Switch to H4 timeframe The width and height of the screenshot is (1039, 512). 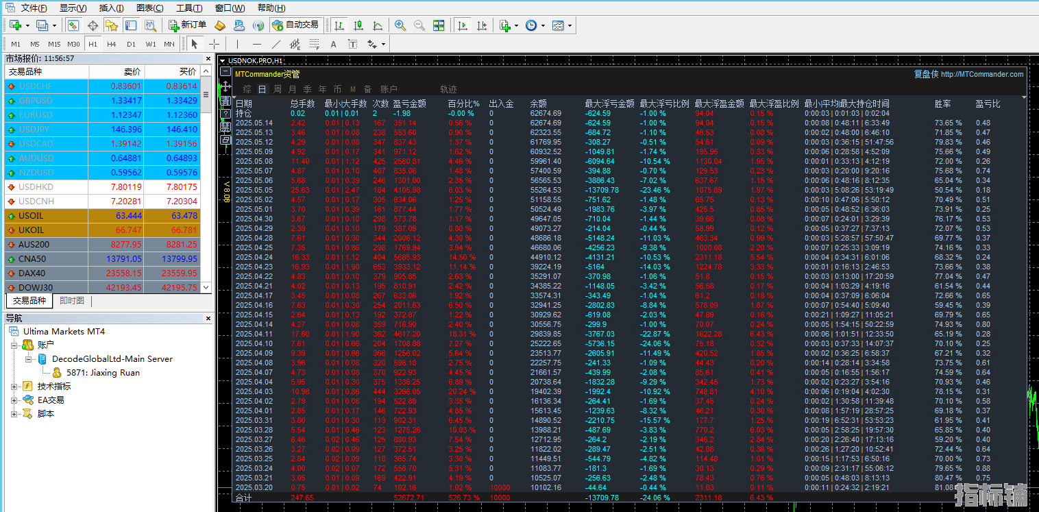(111, 44)
